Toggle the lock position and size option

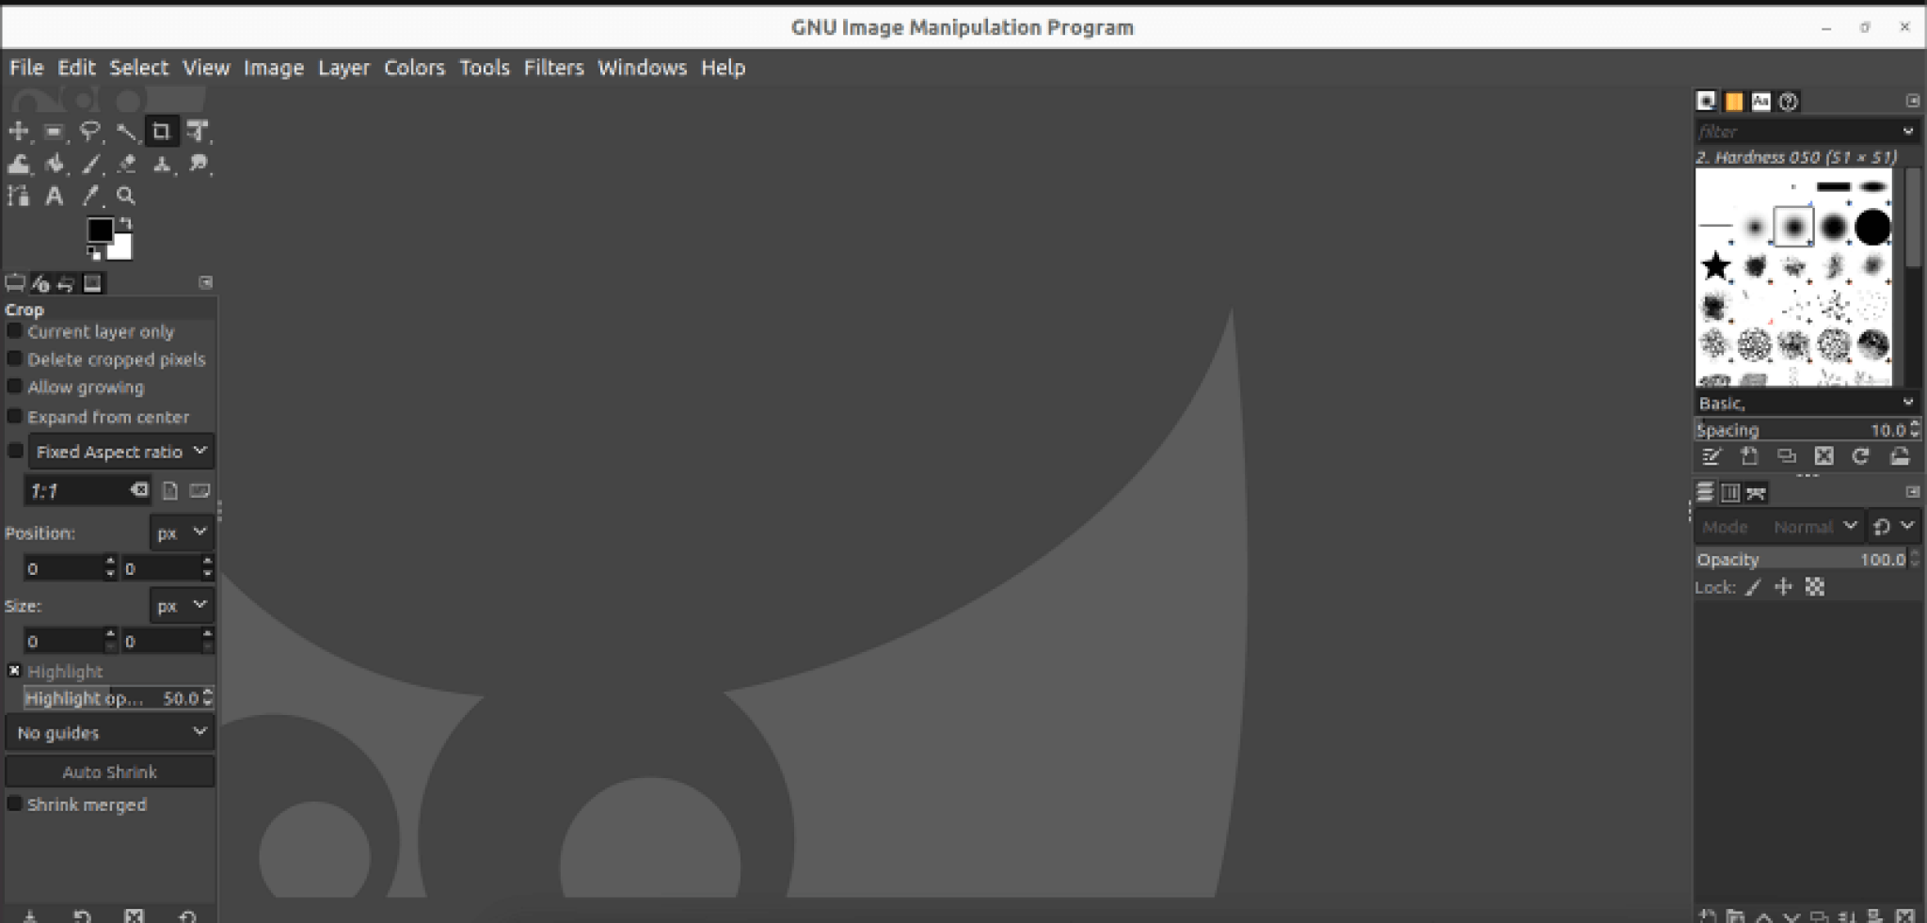[1784, 587]
